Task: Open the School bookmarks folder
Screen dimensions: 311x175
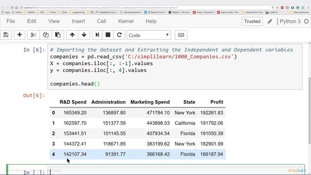Action: tap(52, 12)
